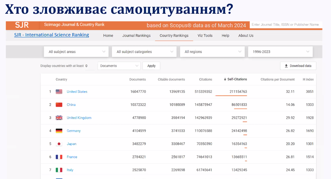Click the Scimago Journal & Country Rank title
Viewport: 331px width, 179px height.
(x=74, y=25)
